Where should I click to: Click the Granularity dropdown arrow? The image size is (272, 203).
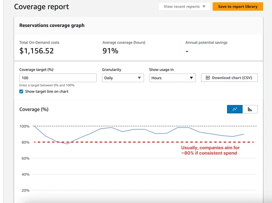pyautogui.click(x=140, y=78)
